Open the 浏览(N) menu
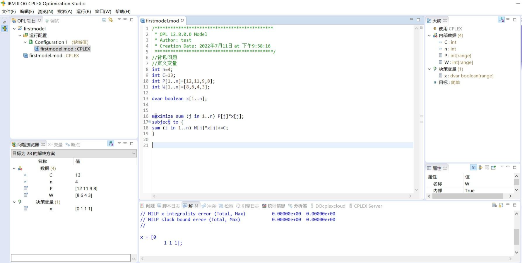 [45, 11]
